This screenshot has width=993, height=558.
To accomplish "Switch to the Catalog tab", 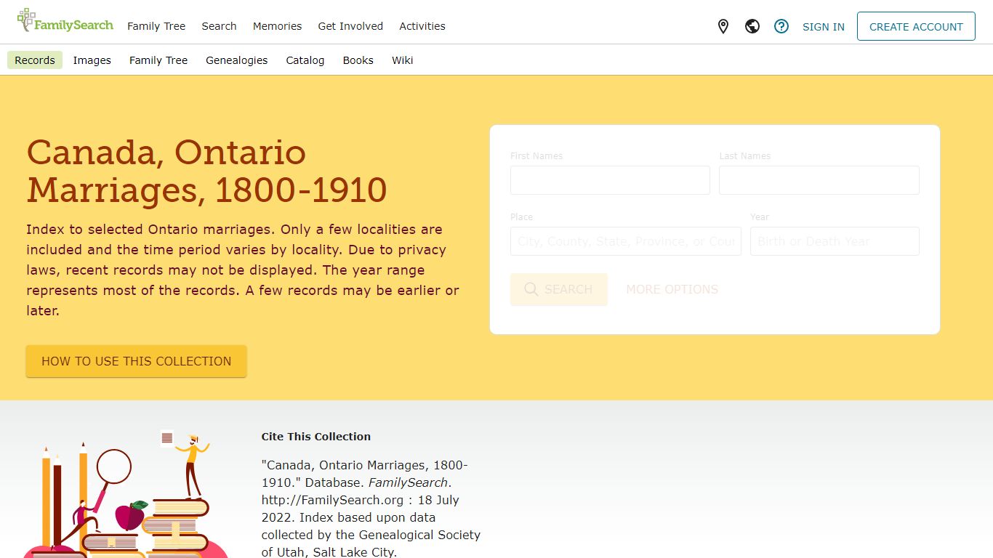I will [x=305, y=60].
